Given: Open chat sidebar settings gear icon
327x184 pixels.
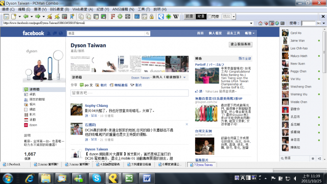Looking at the screenshot, I should [x=313, y=158].
